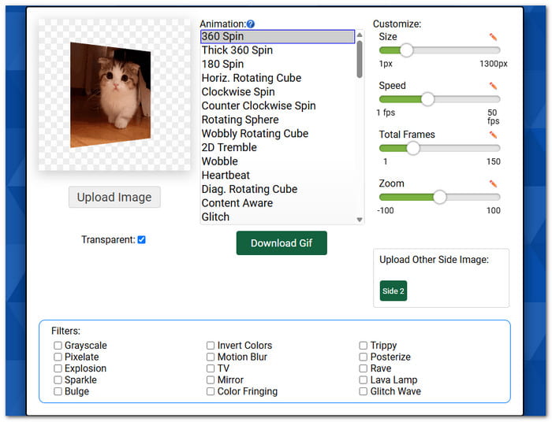Enable the Motion Blur filter
This screenshot has height=422, width=552.
[x=211, y=357]
